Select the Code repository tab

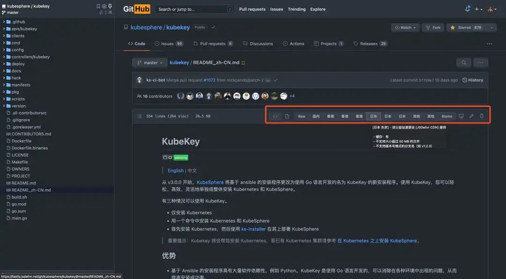[136, 44]
